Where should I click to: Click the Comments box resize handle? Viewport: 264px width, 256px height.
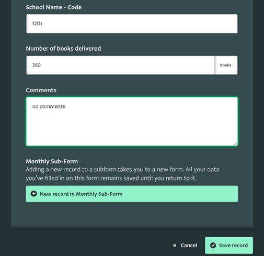click(235, 143)
